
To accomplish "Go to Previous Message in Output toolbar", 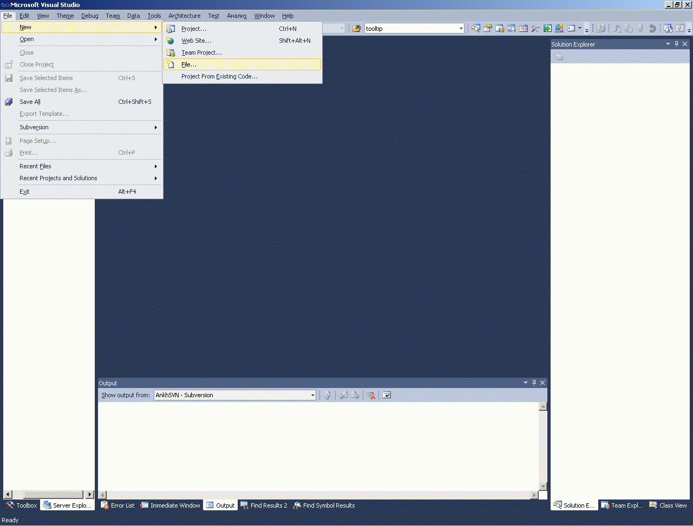I will coord(343,395).
